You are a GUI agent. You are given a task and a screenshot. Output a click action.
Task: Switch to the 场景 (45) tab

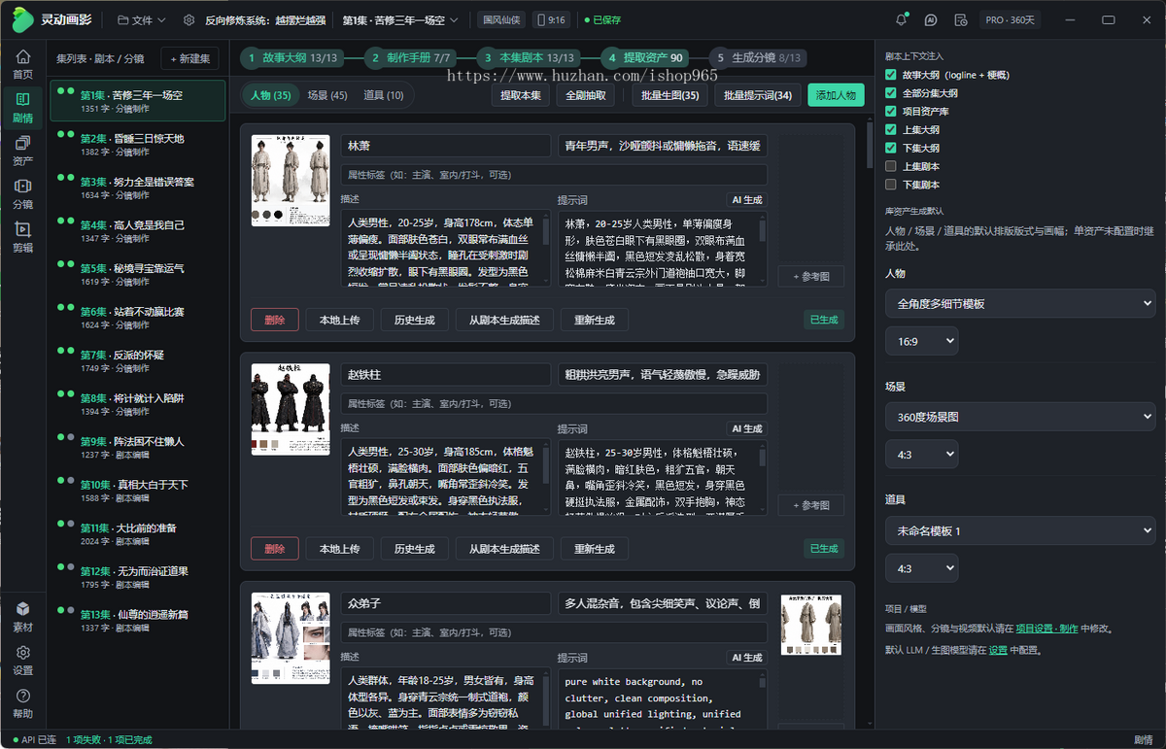pos(327,95)
